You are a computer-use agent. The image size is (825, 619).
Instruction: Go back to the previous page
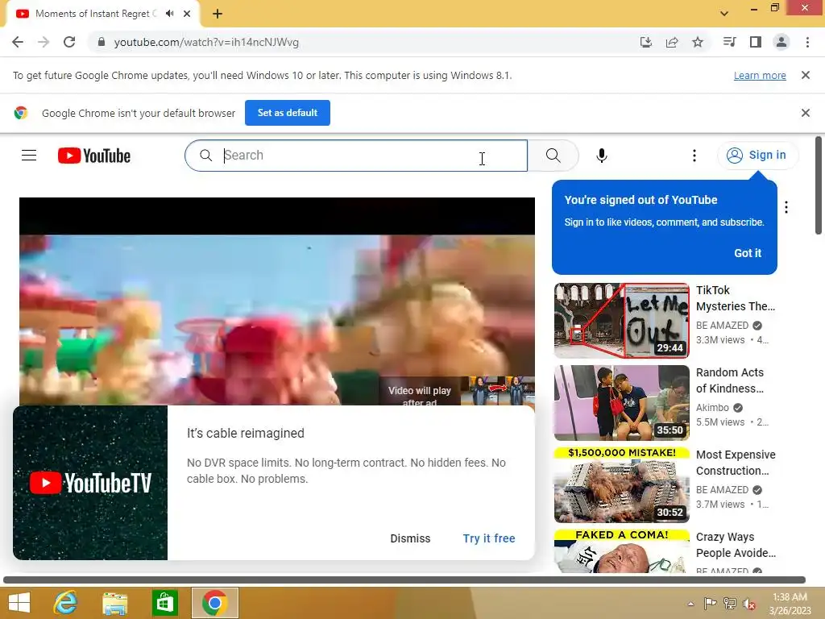pyautogui.click(x=18, y=42)
